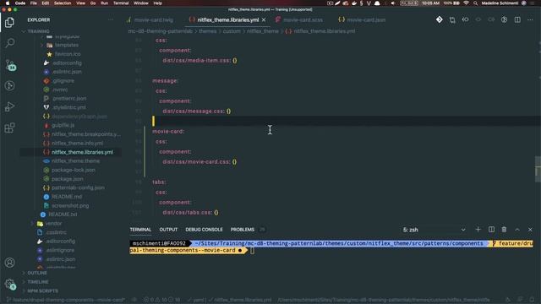Open the Run and Debug view

[9, 106]
